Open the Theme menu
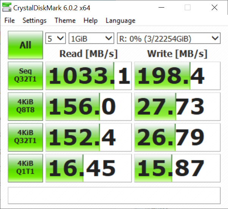The image size is (228, 209). coord(65,21)
